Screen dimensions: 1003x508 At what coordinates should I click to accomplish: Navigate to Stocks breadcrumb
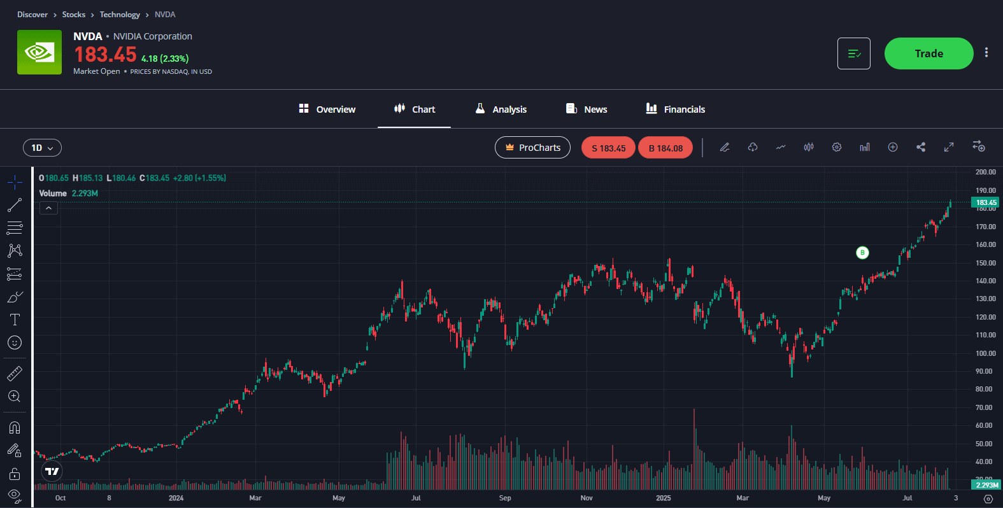click(74, 15)
